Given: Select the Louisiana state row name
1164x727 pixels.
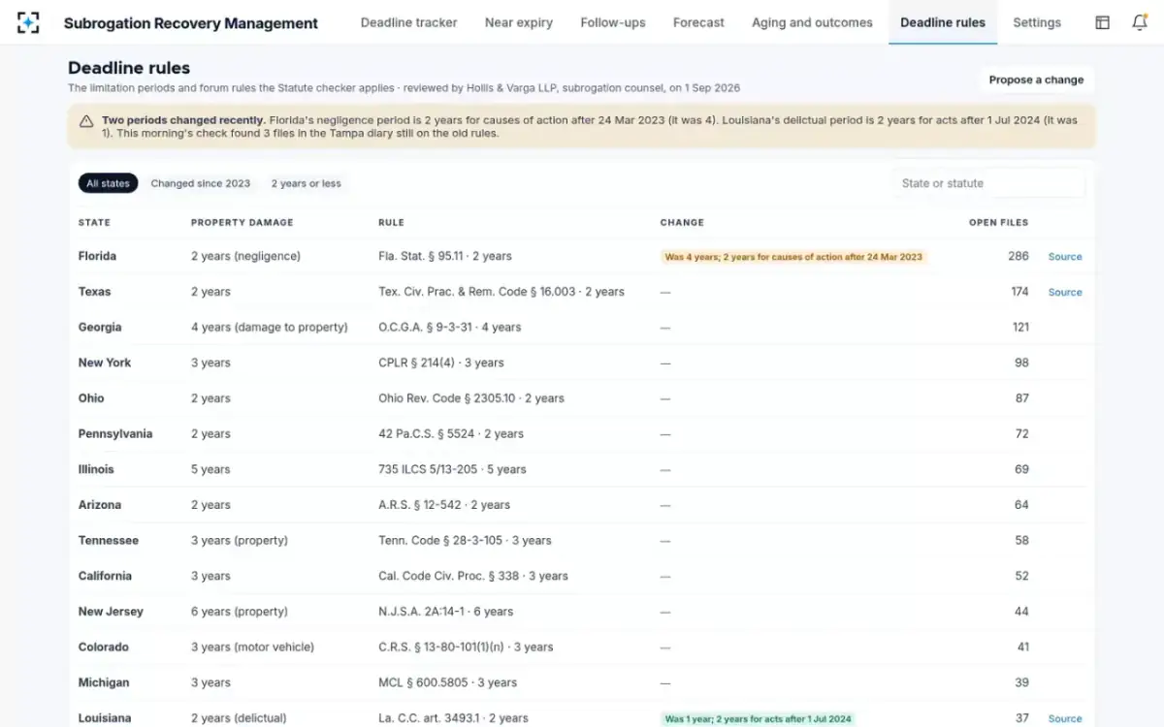Looking at the screenshot, I should 105,718.
